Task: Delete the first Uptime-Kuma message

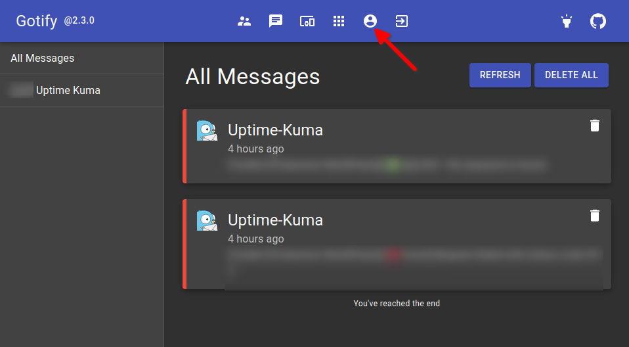Action: pos(595,126)
